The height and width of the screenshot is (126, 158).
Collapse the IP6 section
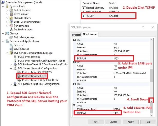click(x=75, y=84)
